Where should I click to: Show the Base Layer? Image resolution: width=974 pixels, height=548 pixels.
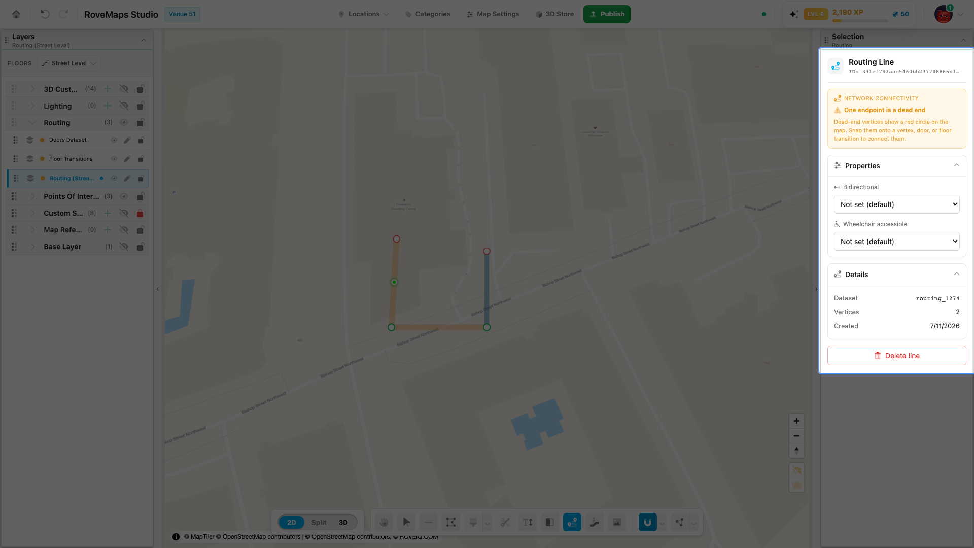pyautogui.click(x=124, y=247)
